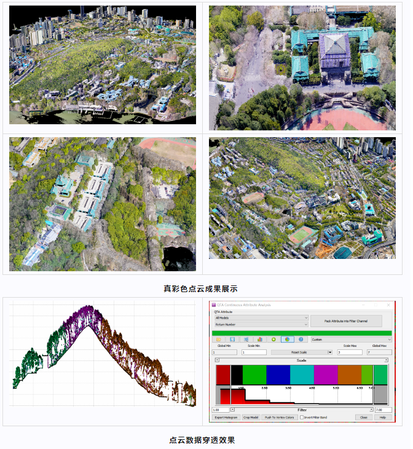Open the Custom color scheme dropdown

click(x=351, y=340)
